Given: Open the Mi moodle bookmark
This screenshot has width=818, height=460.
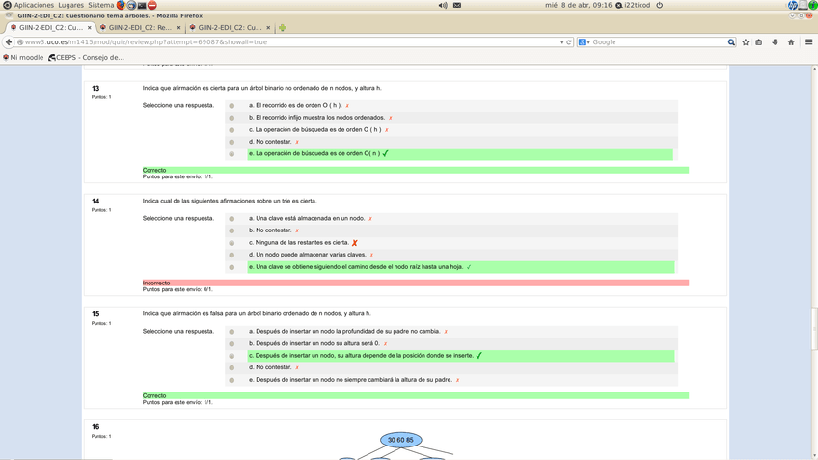Looking at the screenshot, I should [x=23, y=58].
